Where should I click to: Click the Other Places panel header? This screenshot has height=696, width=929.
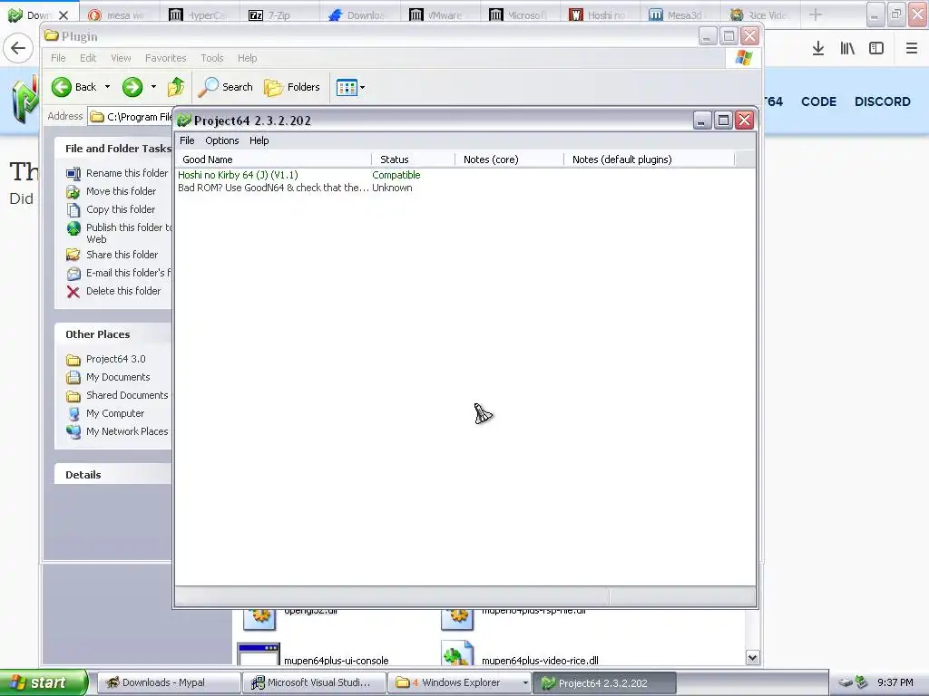(113, 334)
